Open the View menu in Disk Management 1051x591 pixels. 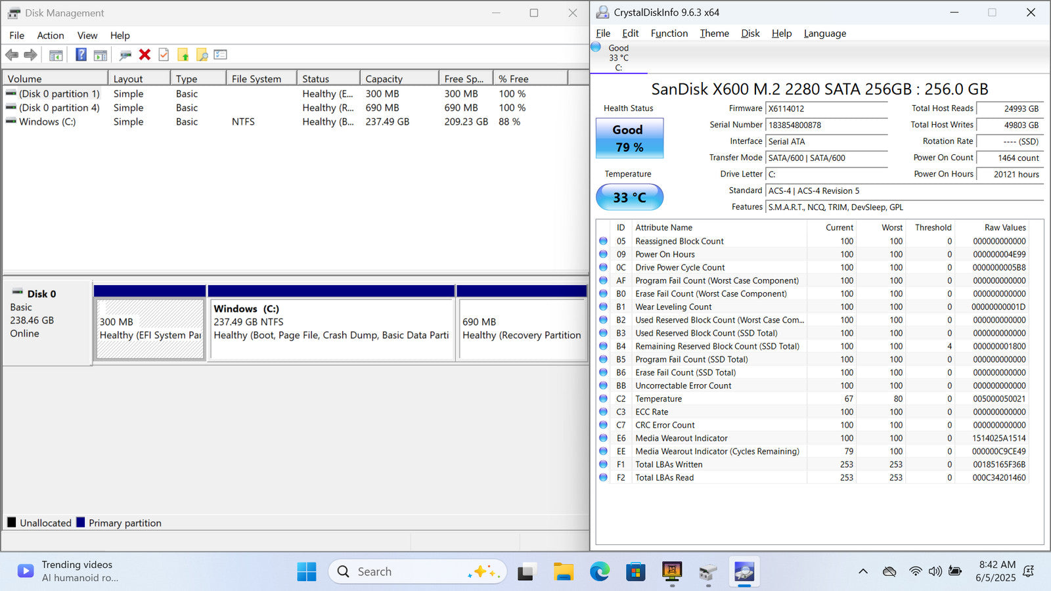point(87,35)
